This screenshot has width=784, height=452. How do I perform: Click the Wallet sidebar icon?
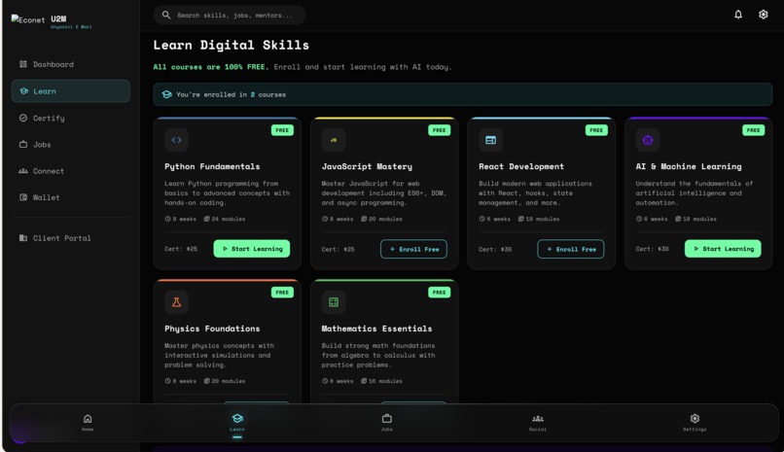click(23, 197)
